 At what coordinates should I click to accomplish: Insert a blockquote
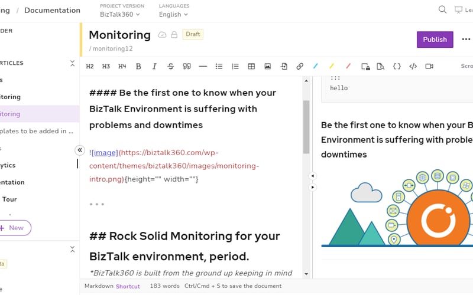[187, 66]
